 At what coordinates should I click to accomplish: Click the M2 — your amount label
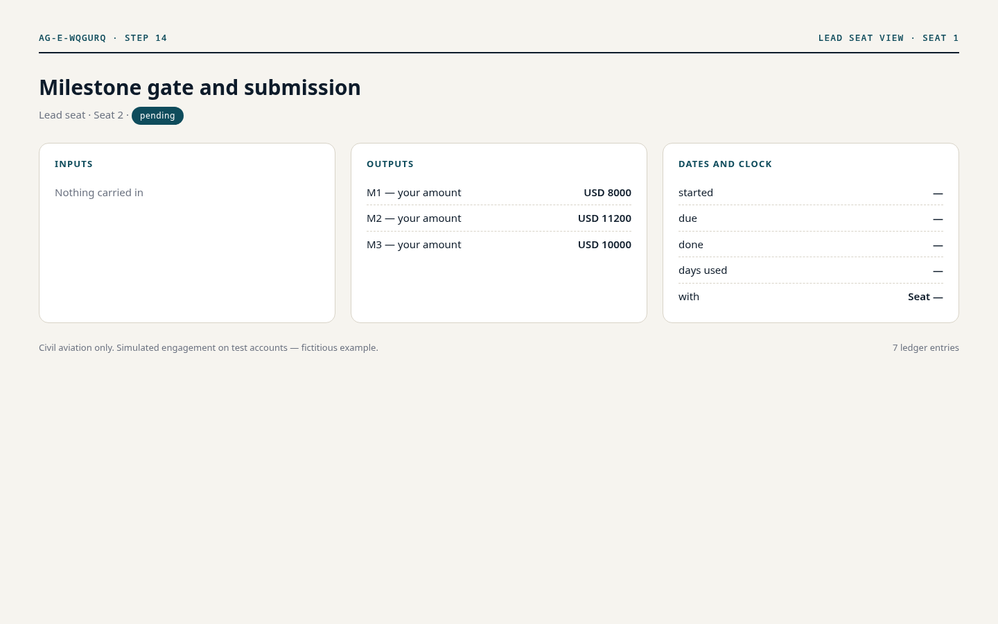tap(414, 218)
